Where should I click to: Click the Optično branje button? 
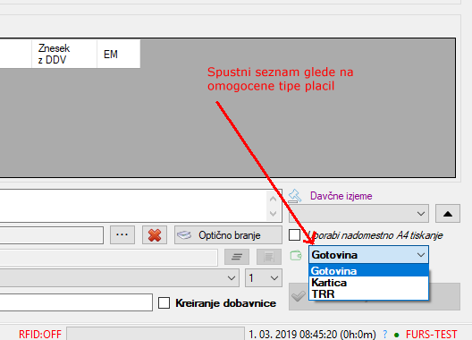click(x=228, y=235)
